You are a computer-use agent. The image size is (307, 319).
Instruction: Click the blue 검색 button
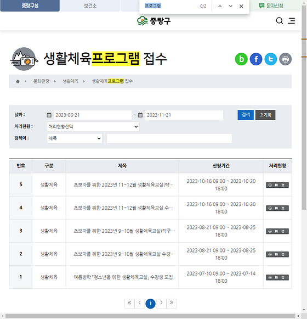coord(246,115)
